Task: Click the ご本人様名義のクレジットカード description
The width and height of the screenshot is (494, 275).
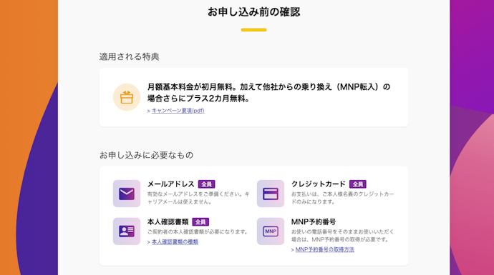Action: (x=342, y=198)
